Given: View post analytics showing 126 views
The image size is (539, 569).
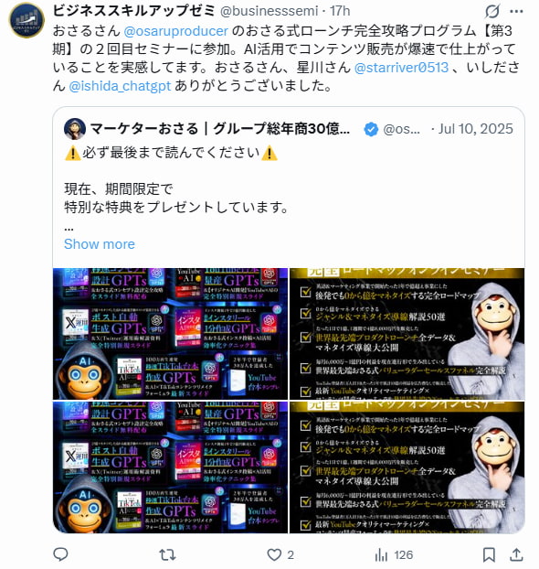Looking at the screenshot, I should pyautogui.click(x=394, y=554).
